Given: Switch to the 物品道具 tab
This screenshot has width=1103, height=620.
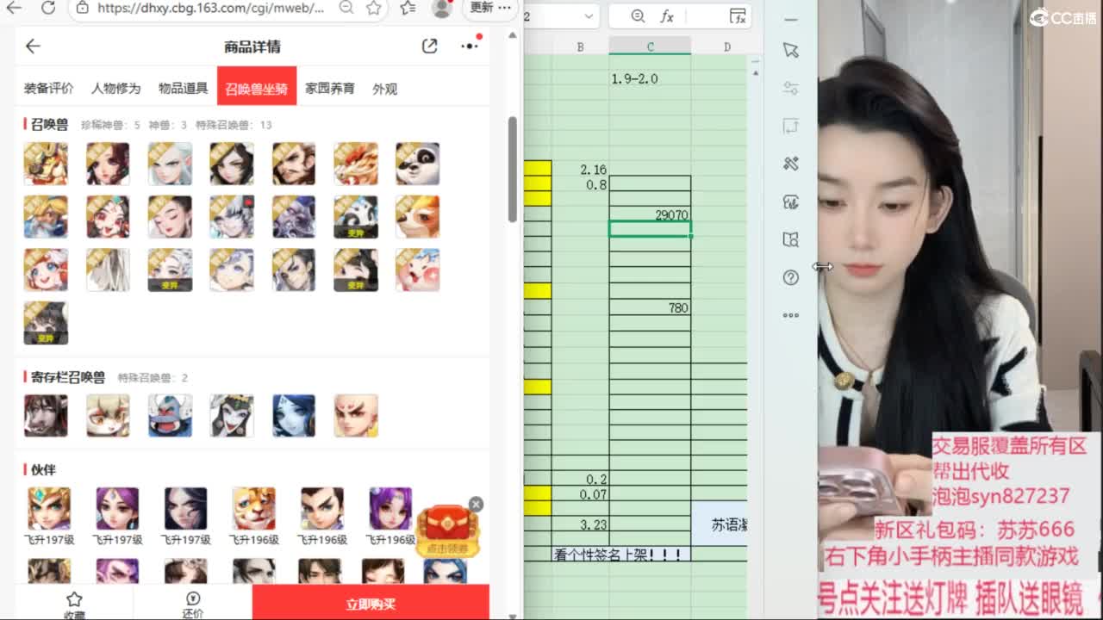Looking at the screenshot, I should (x=183, y=88).
